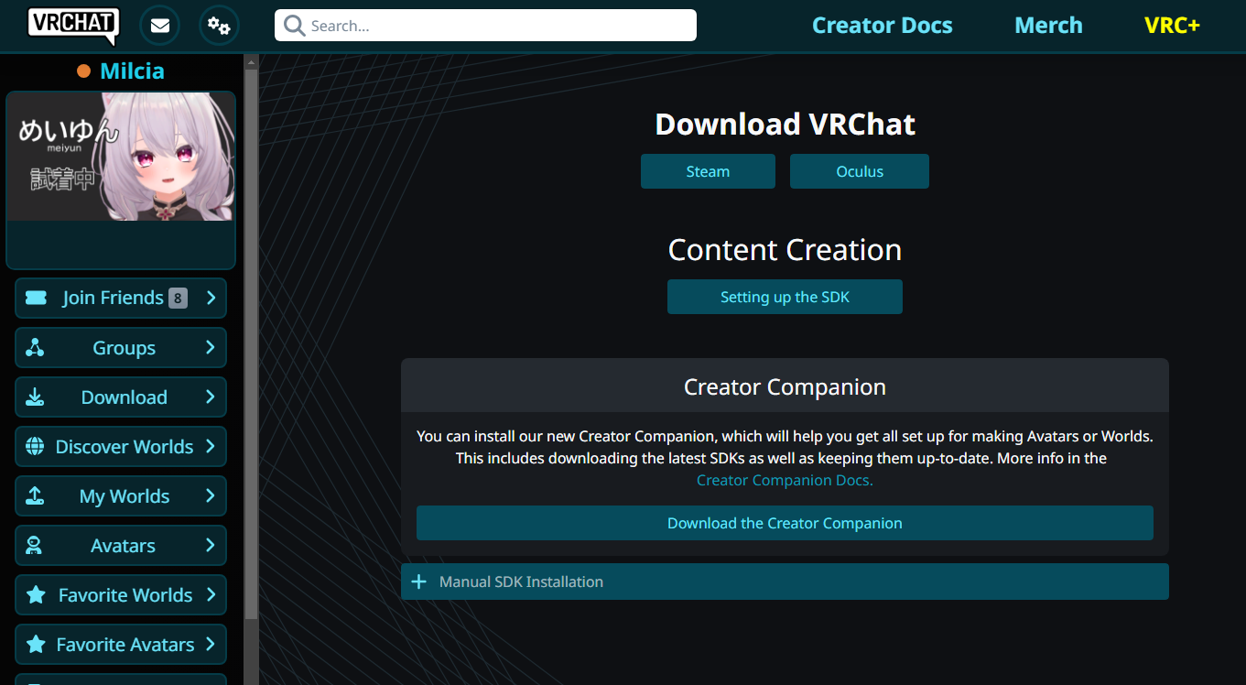The width and height of the screenshot is (1246, 685).
Task: Expand Groups chevron arrow
Action: coord(211,347)
